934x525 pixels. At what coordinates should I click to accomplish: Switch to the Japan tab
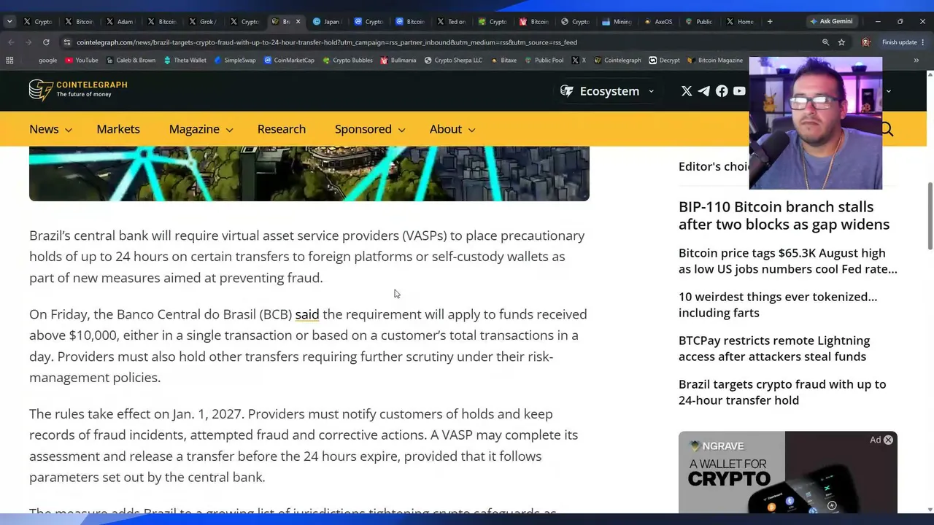point(327,22)
